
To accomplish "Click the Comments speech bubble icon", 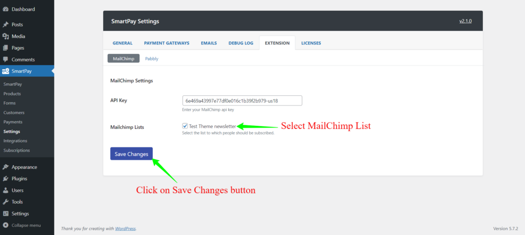I will click(x=5, y=60).
